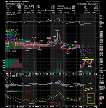Click the Options value yes
The image size is (106, 108).
[74, 6]
